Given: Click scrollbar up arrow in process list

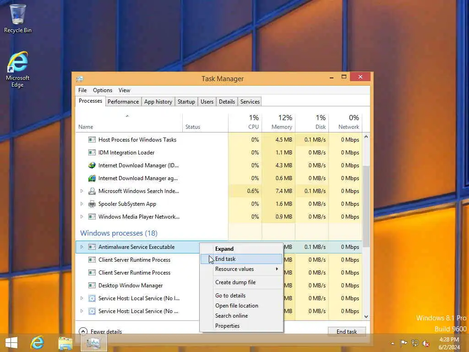Looking at the screenshot, I should 366,137.
